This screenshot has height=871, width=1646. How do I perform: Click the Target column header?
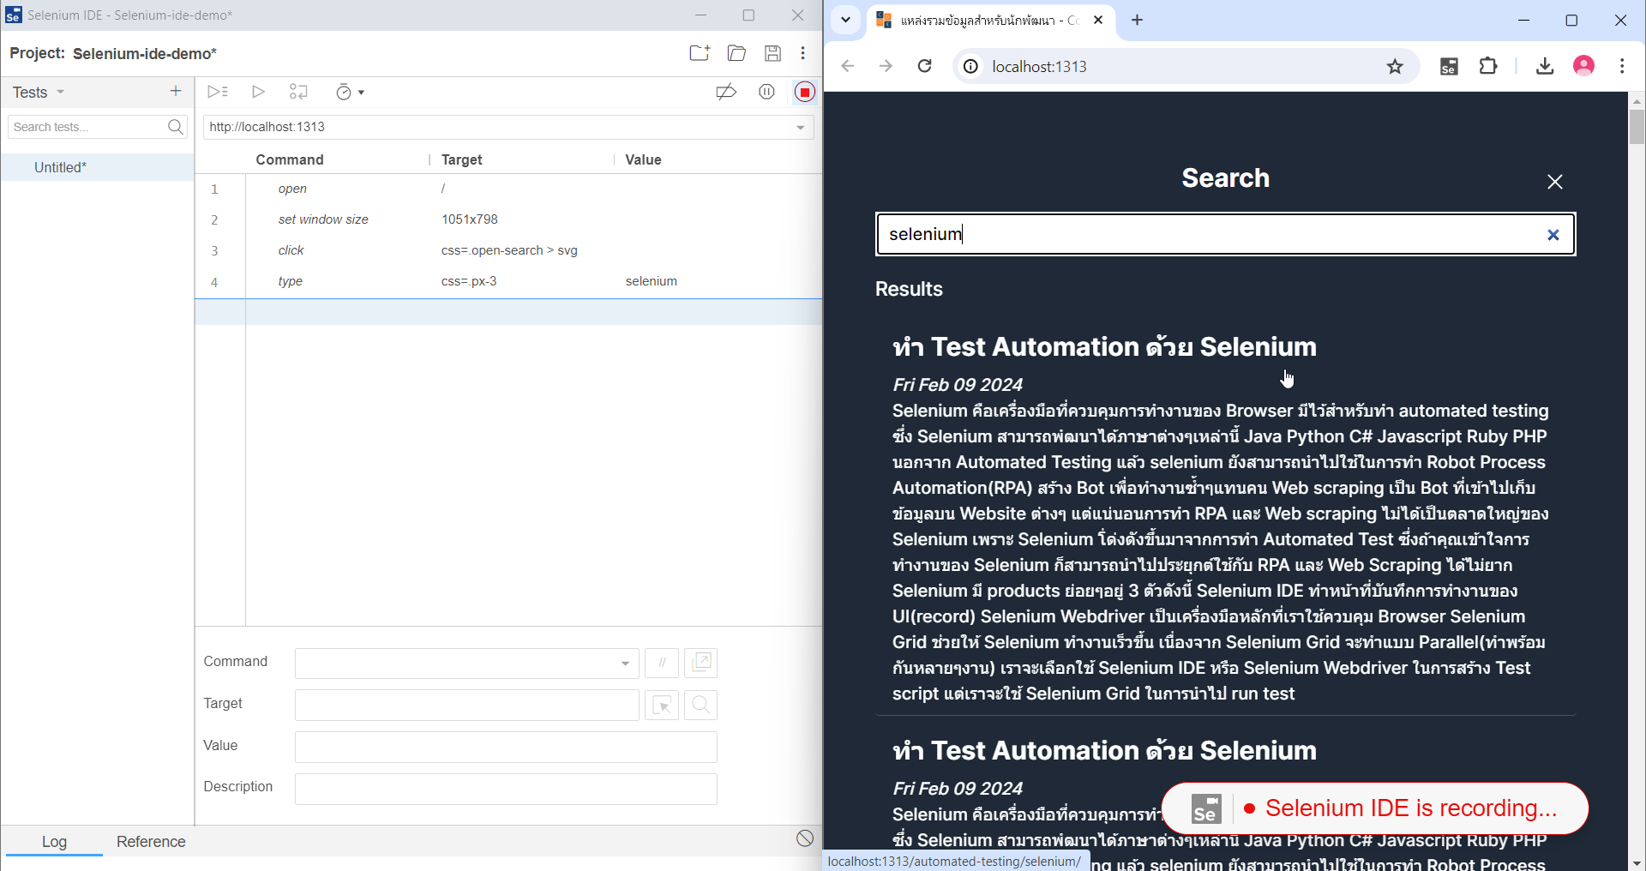point(462,159)
